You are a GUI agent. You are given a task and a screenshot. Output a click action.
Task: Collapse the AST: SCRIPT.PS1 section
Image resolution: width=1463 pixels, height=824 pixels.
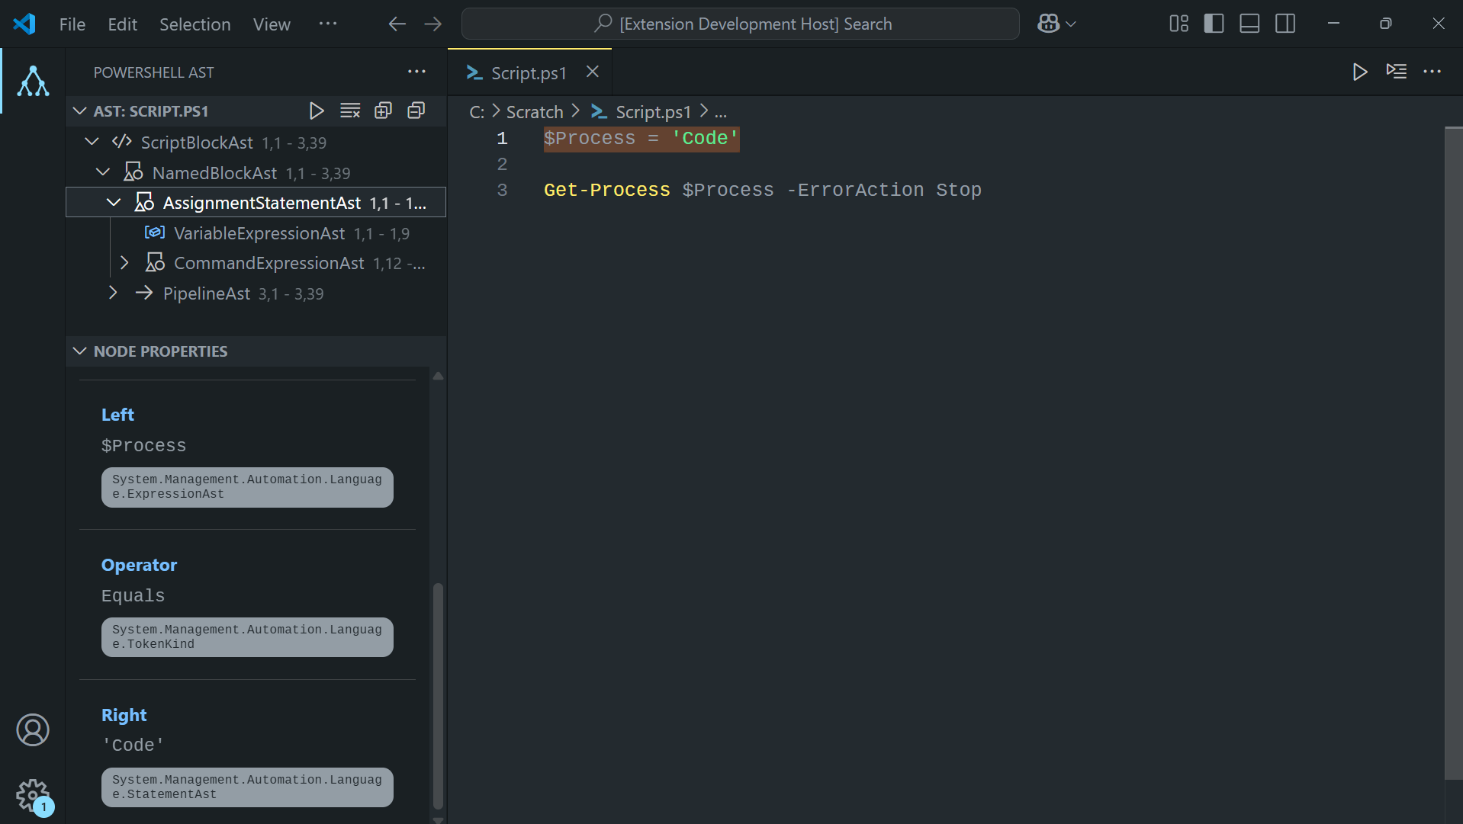pyautogui.click(x=79, y=111)
